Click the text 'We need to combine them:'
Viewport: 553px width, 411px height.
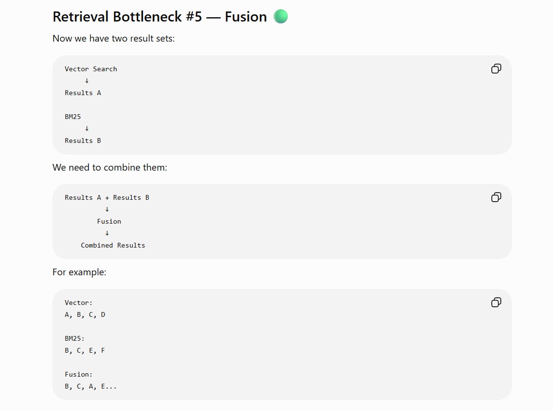(110, 167)
